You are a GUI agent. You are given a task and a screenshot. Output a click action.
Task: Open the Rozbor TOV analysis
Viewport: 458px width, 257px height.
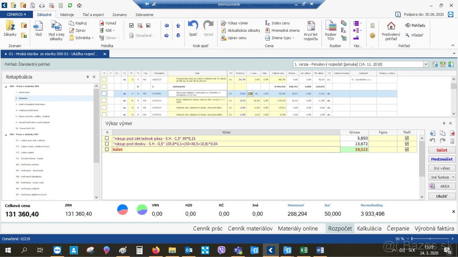[331, 26]
